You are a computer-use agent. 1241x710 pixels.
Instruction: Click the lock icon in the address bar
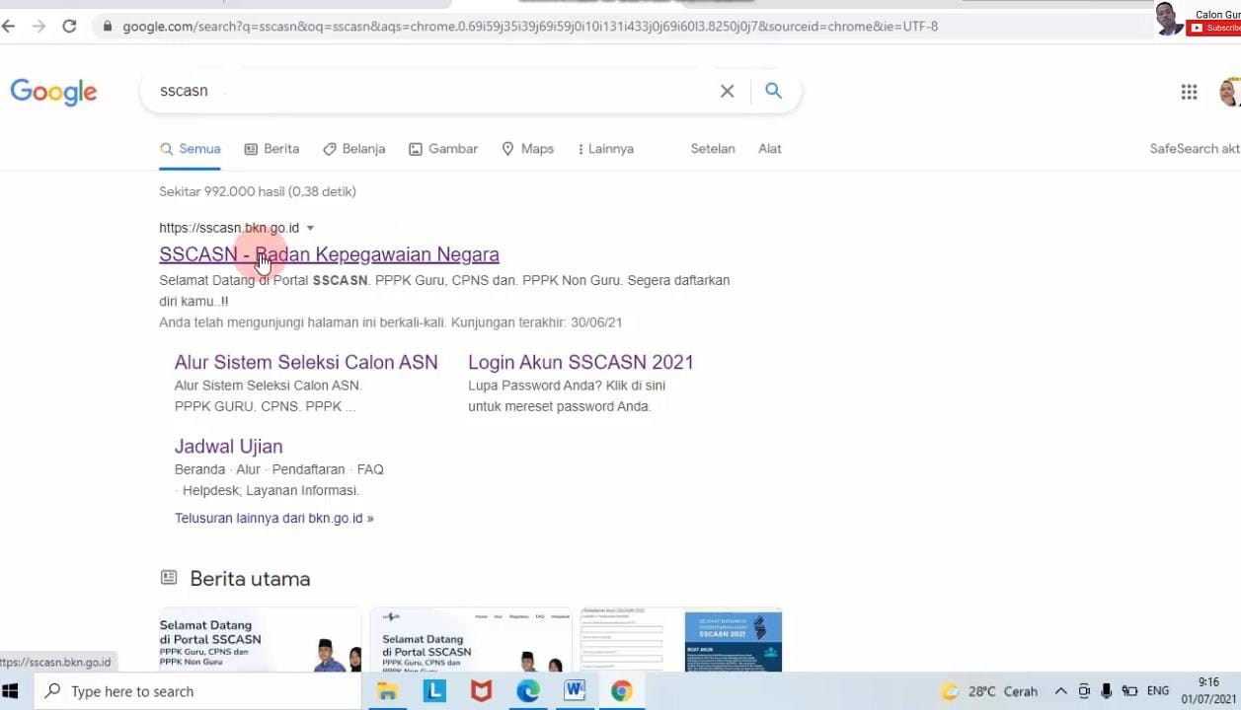tap(108, 27)
